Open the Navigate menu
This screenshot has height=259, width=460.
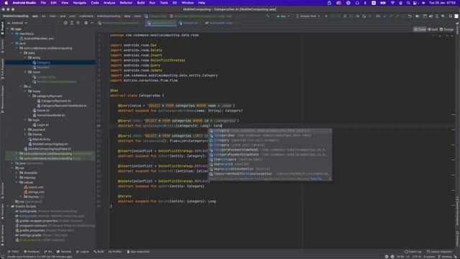[80, 3]
